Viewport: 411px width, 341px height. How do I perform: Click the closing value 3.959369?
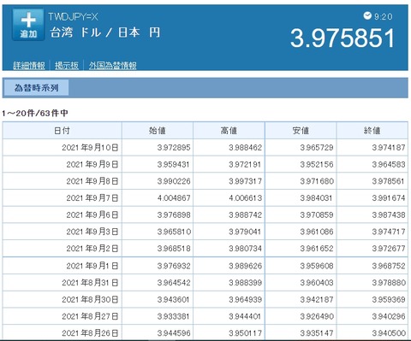(x=389, y=299)
